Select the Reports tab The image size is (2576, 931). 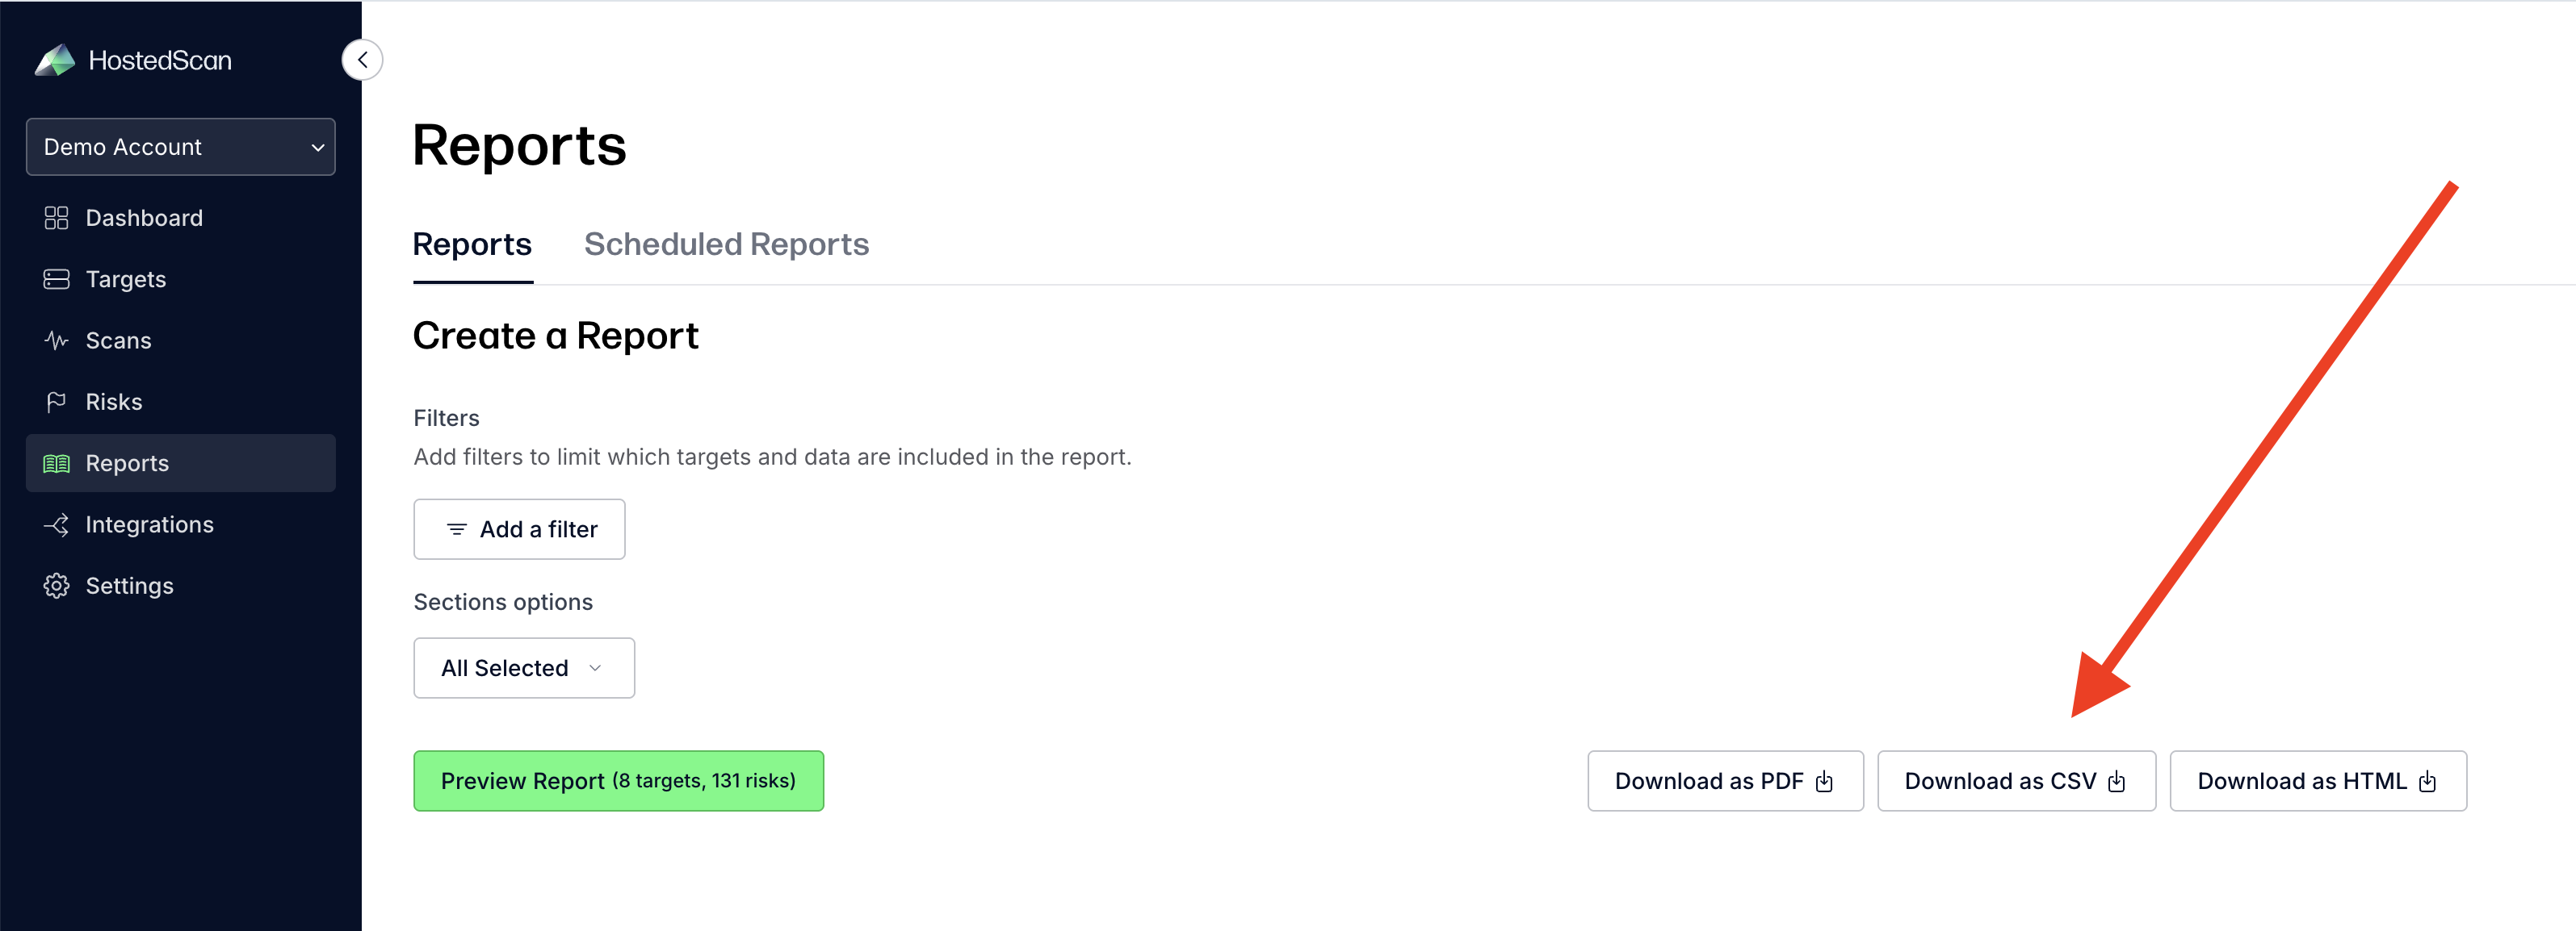[x=472, y=244]
